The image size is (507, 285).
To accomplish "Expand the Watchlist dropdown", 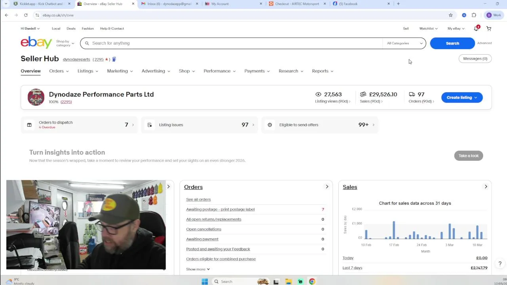I will 429,28.
